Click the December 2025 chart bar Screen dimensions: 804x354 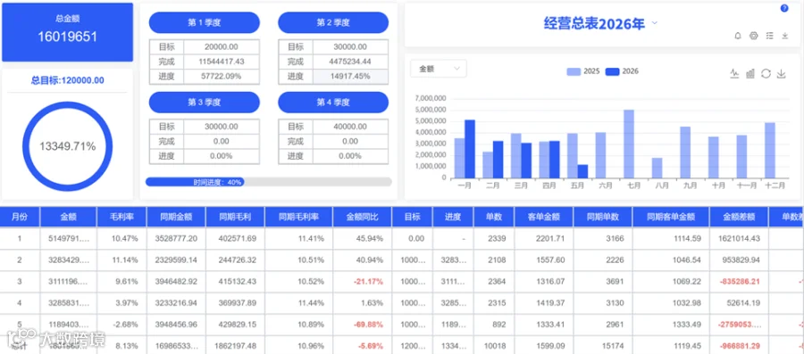[770, 151]
